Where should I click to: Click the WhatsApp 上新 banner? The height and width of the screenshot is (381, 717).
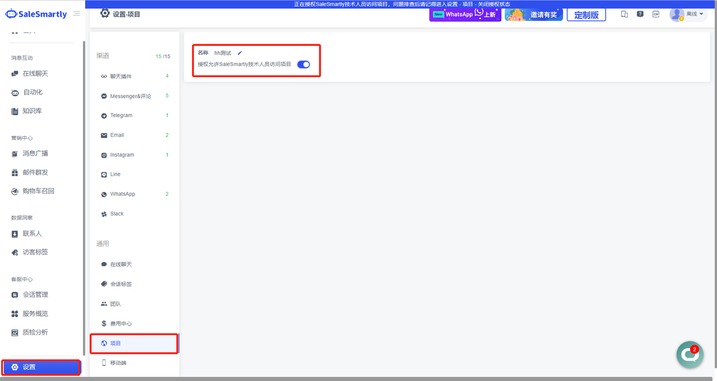pos(465,14)
